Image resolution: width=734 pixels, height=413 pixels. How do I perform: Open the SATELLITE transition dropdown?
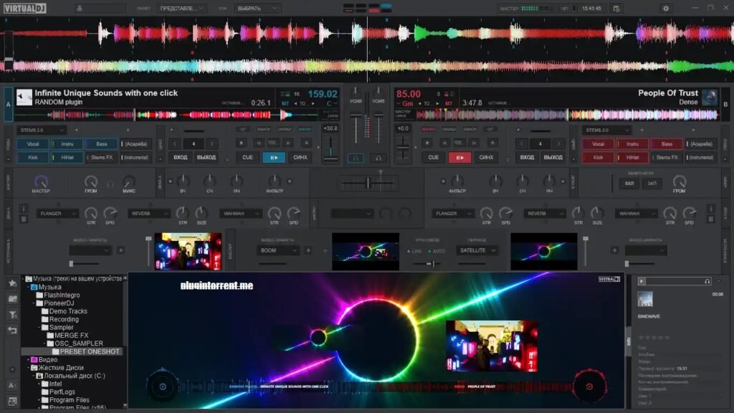pos(477,250)
